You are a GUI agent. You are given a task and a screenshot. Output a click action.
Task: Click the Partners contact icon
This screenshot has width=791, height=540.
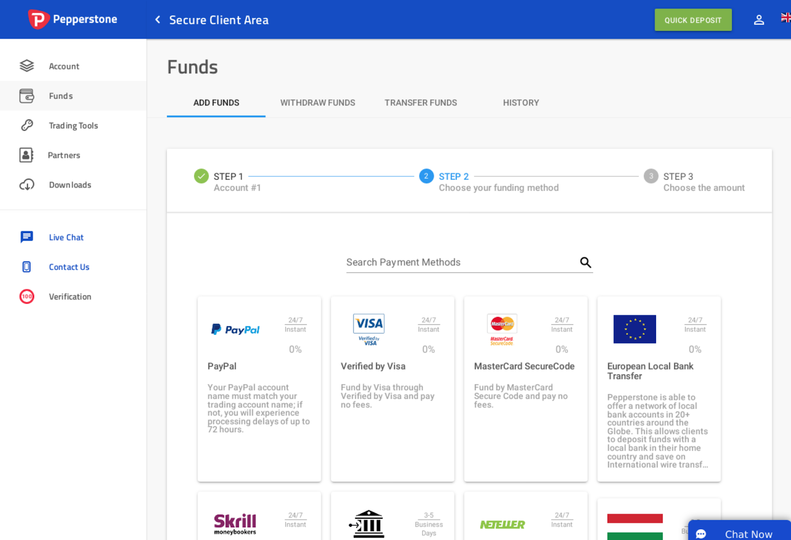(26, 155)
